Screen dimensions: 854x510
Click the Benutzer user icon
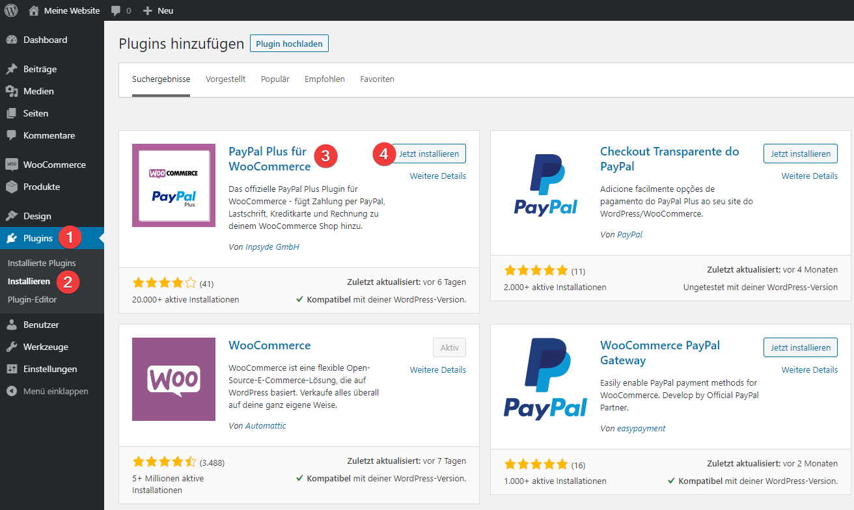coord(12,325)
